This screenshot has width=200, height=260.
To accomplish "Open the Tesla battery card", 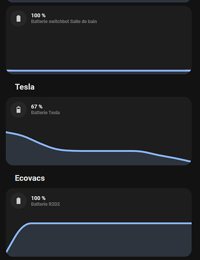I will 98,131.
